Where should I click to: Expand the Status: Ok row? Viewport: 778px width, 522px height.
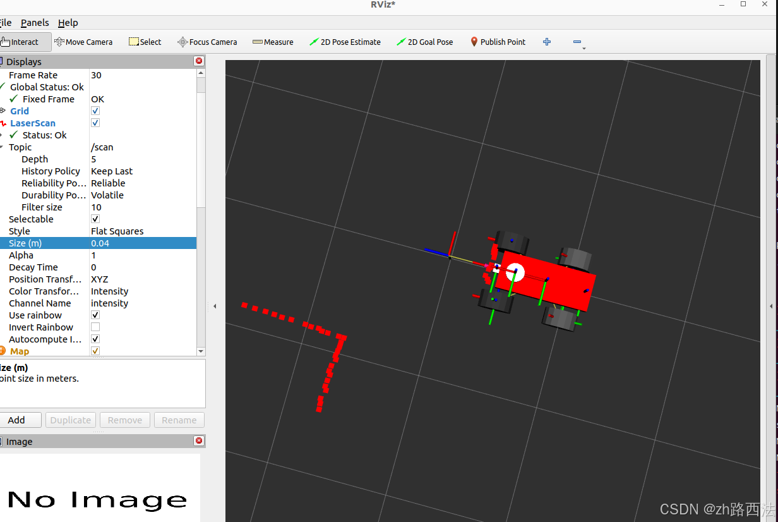point(2,135)
